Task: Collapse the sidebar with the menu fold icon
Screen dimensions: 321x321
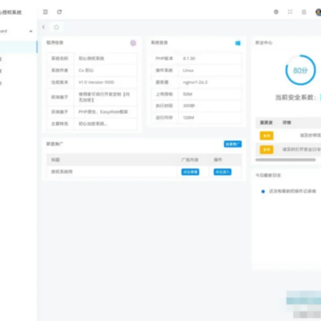Action: tap(45, 12)
